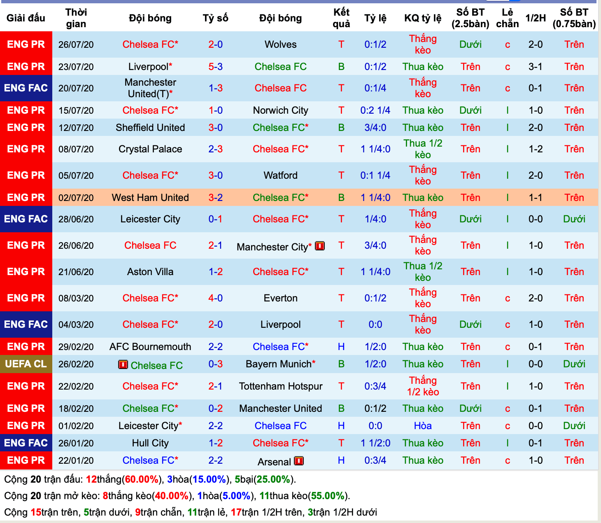Select Crystal Palace team name
The width and height of the screenshot is (601, 523).
tap(150, 149)
